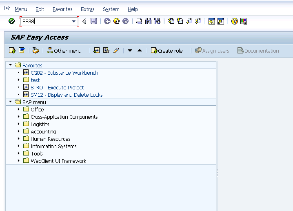Click the yellow Help question mark icon

(235, 21)
